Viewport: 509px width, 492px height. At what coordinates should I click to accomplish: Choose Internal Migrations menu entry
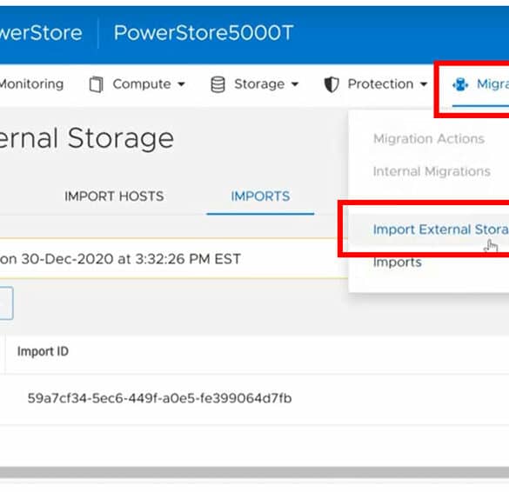pos(432,171)
